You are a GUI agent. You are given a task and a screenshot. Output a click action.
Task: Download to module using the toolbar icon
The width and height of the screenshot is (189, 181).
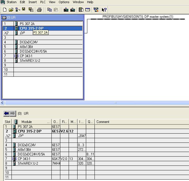(x=66, y=10)
